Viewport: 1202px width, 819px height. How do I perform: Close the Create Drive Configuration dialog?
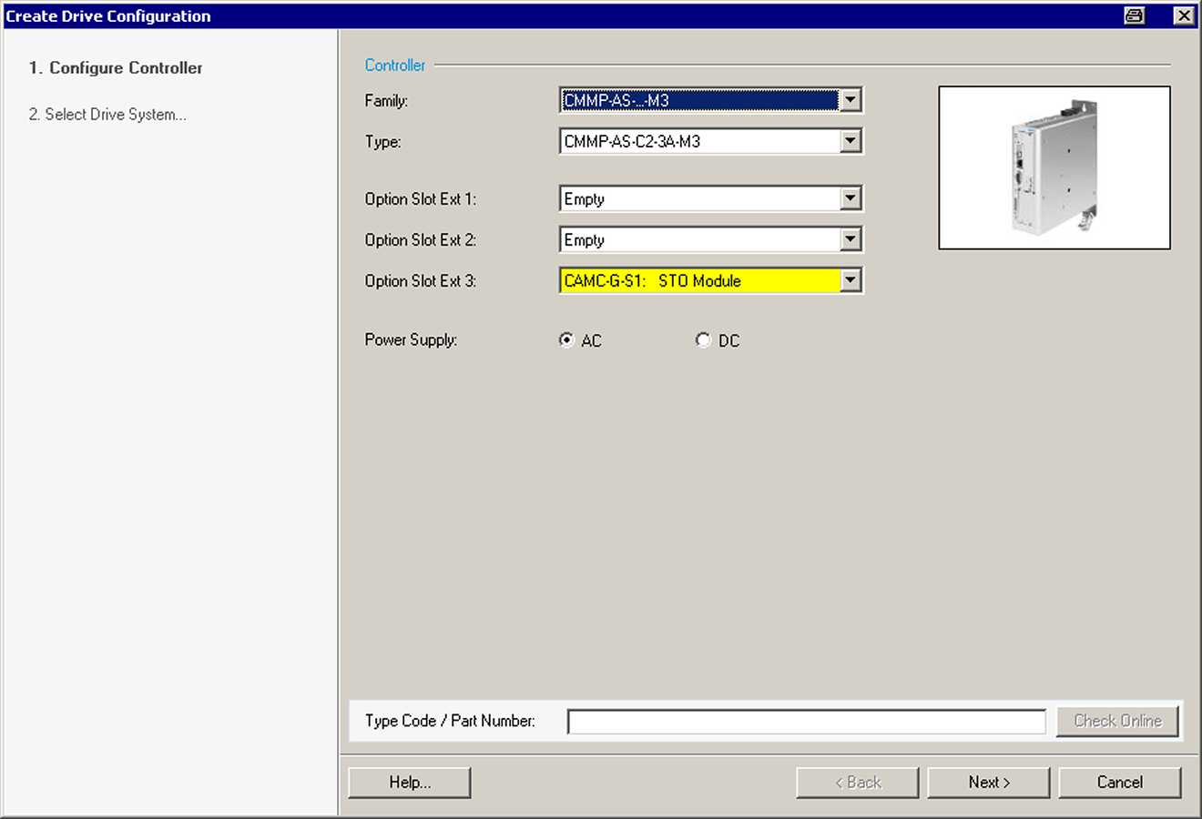[1183, 15]
